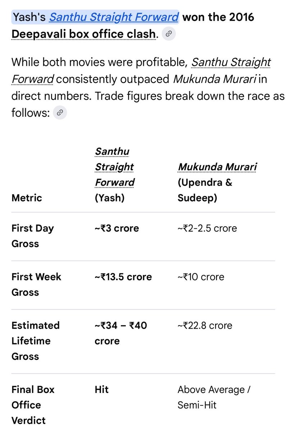The image size is (288, 431).
Task: Click "Santhu Straight Forward" in the paragraph text
Action: point(141,70)
